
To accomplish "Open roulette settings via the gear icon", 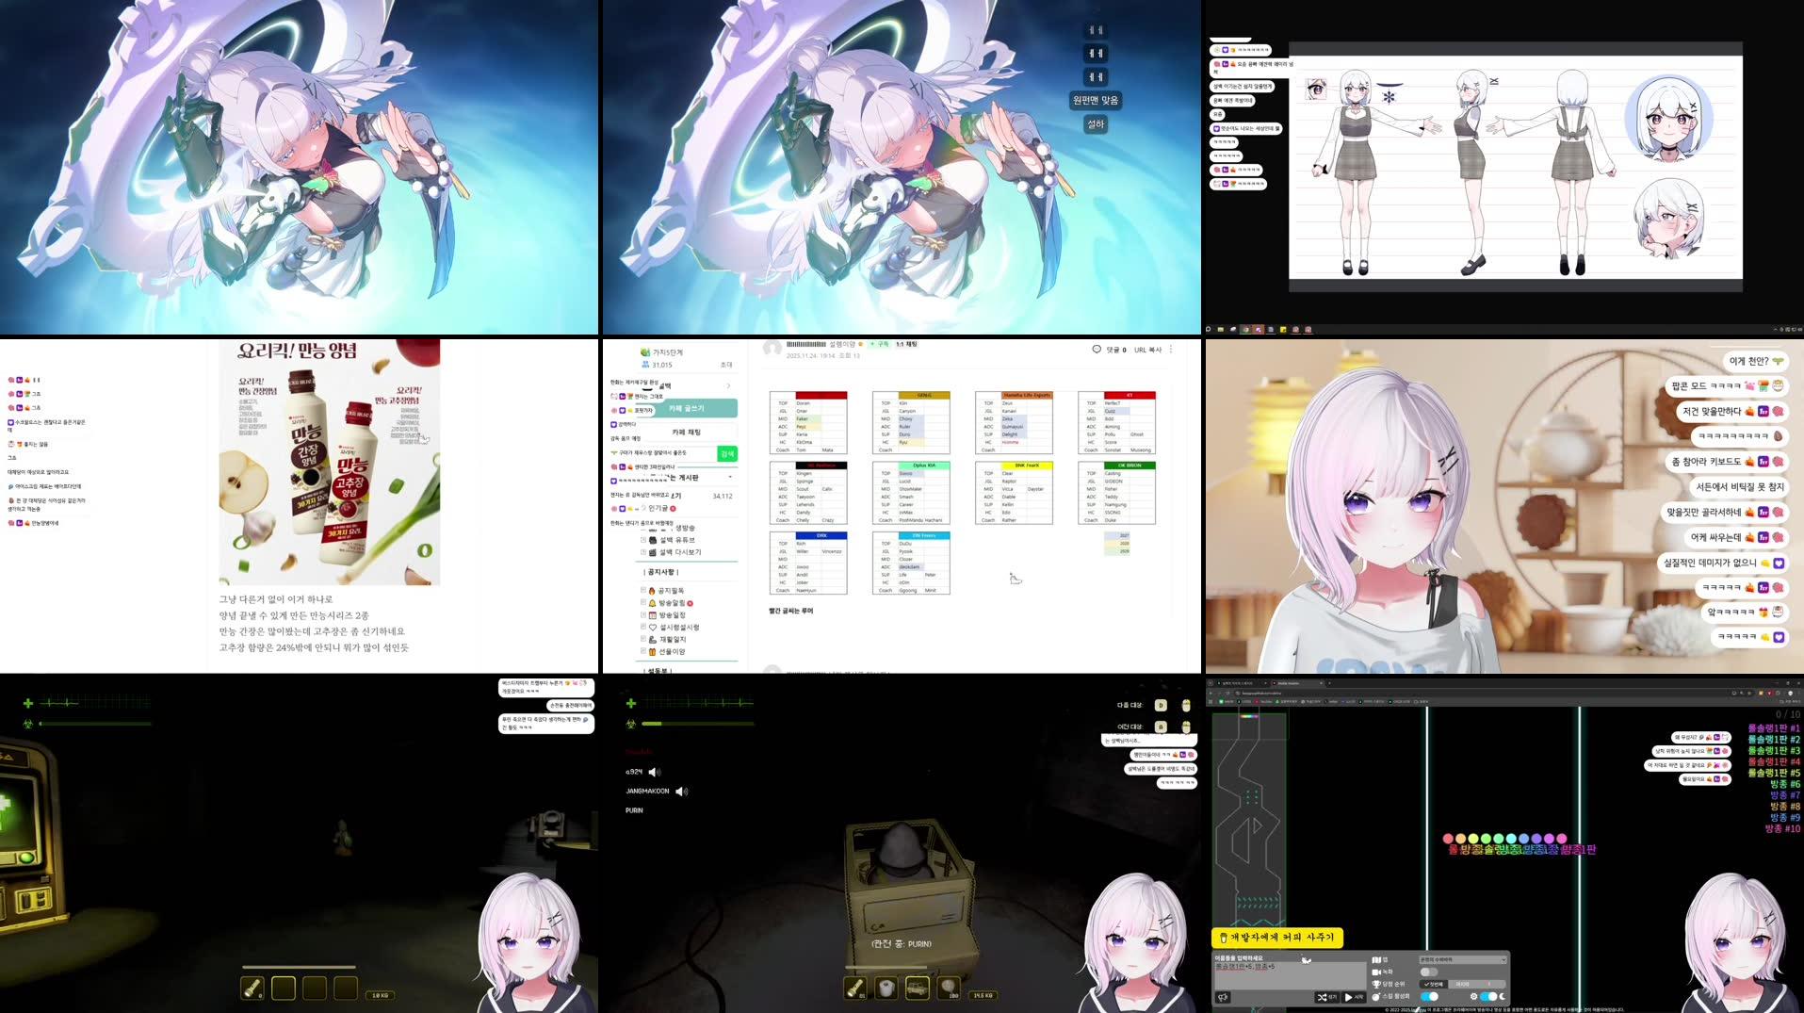I will 1474,997.
